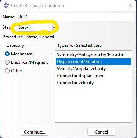Select the Other category radio button

[x=7, y=71]
